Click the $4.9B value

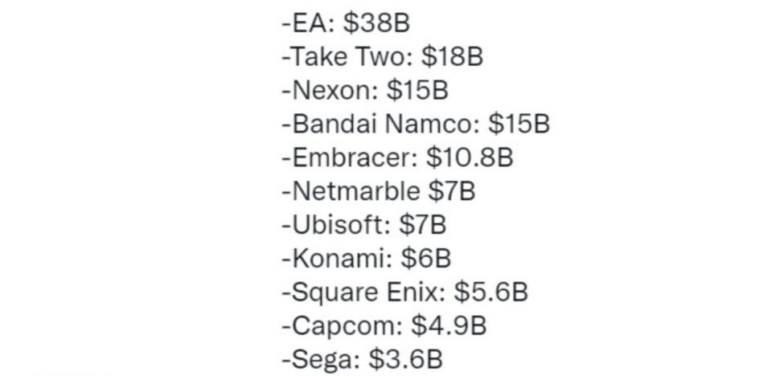449,325
